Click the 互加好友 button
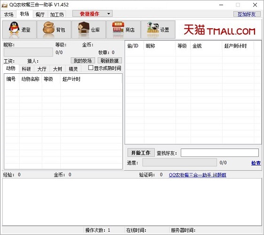The width and height of the screenshot is (264, 235). click(247, 14)
